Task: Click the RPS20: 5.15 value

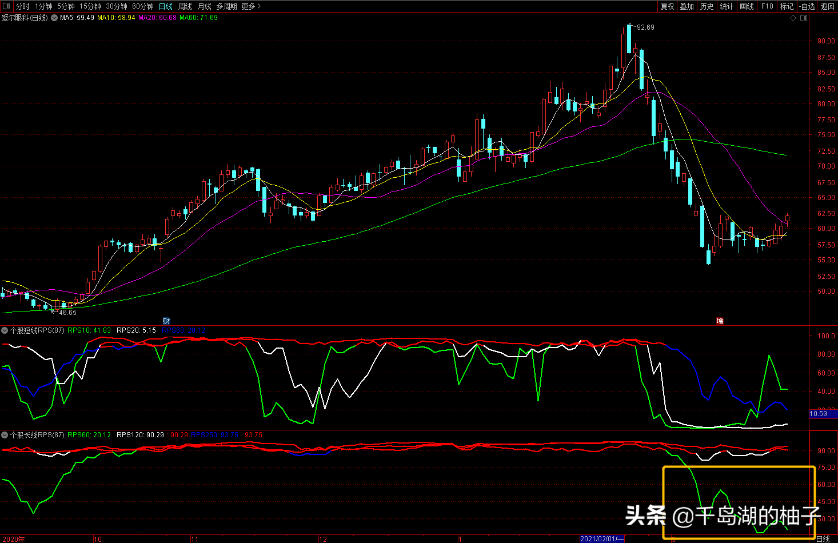Action: click(136, 330)
